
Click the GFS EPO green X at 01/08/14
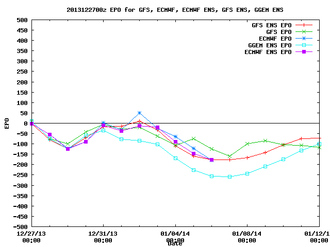click(x=247, y=144)
